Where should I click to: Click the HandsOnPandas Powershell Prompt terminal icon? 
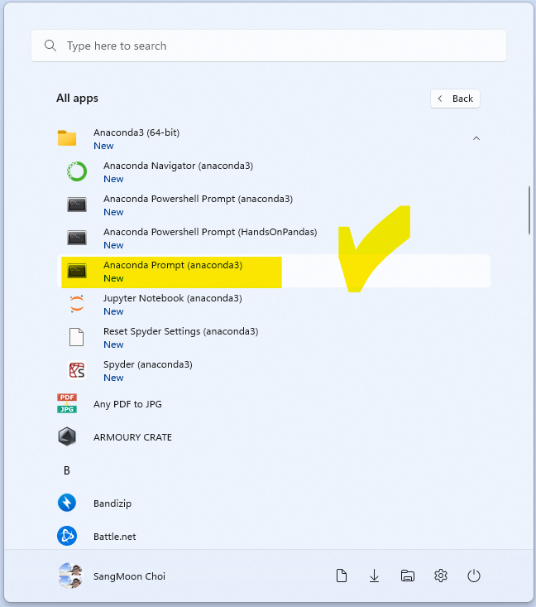coord(77,238)
